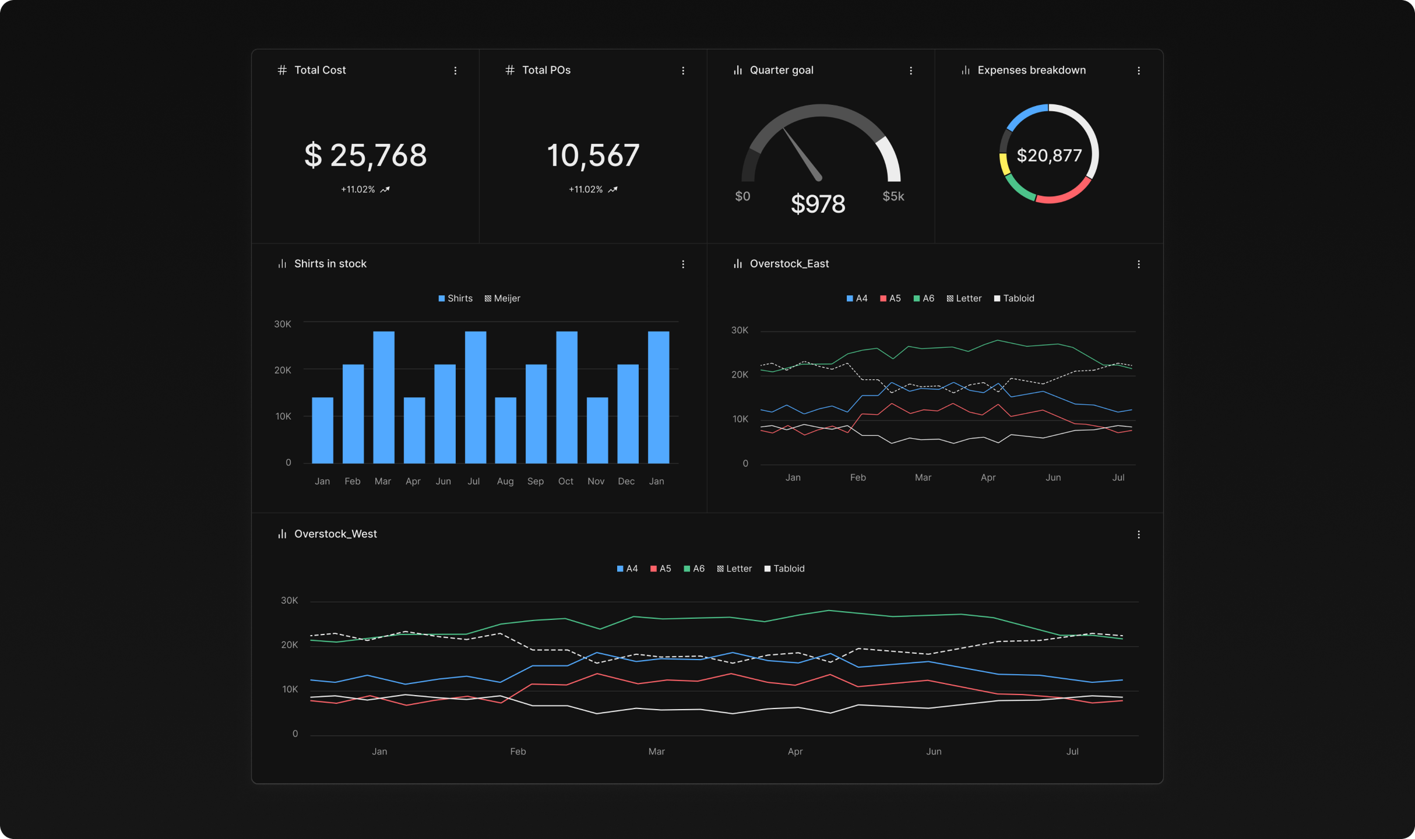The height and width of the screenshot is (839, 1415).
Task: Open Shirts in stock options menu
Action: pos(683,265)
